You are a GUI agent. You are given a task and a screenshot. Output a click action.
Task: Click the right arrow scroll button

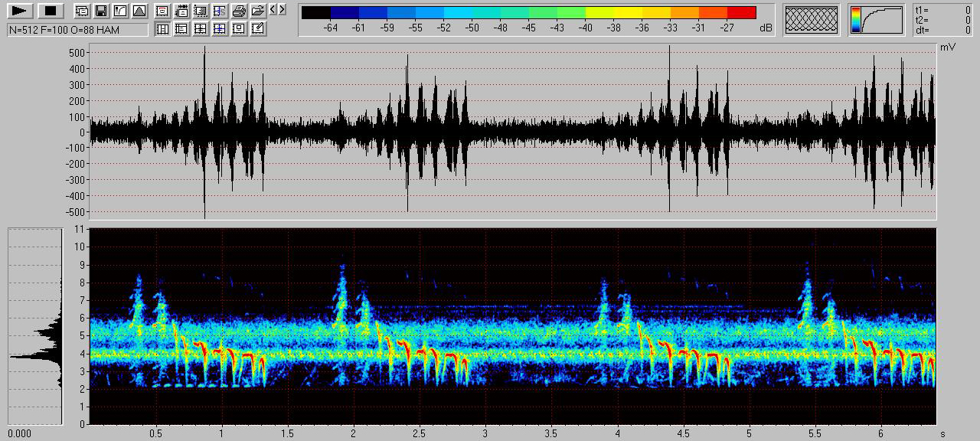point(283,10)
